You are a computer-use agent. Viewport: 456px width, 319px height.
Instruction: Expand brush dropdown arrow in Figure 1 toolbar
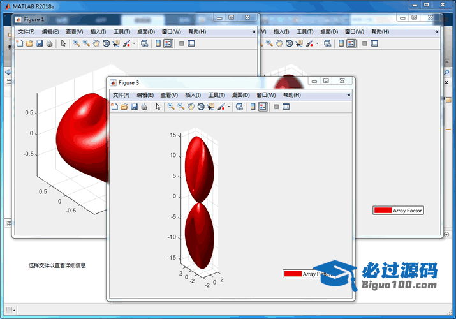[133, 43]
